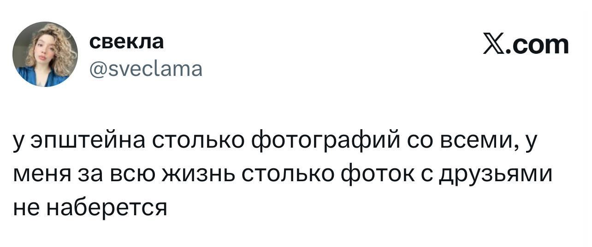Click the word "друзьями" in the tweet
Image resolution: width=592 pixels, height=247 pixels.
click(498, 175)
